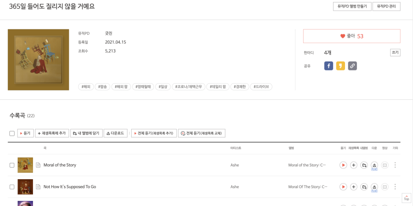
Task: Open album link in Not How It's Supposed To Go row
Action: (x=307, y=187)
